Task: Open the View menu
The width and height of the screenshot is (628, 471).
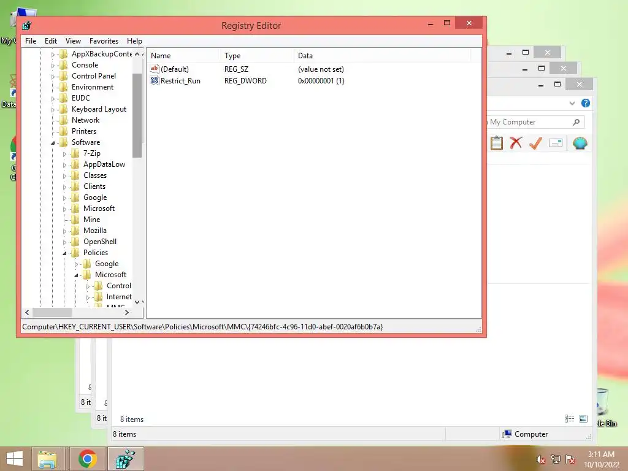Action: (74, 41)
